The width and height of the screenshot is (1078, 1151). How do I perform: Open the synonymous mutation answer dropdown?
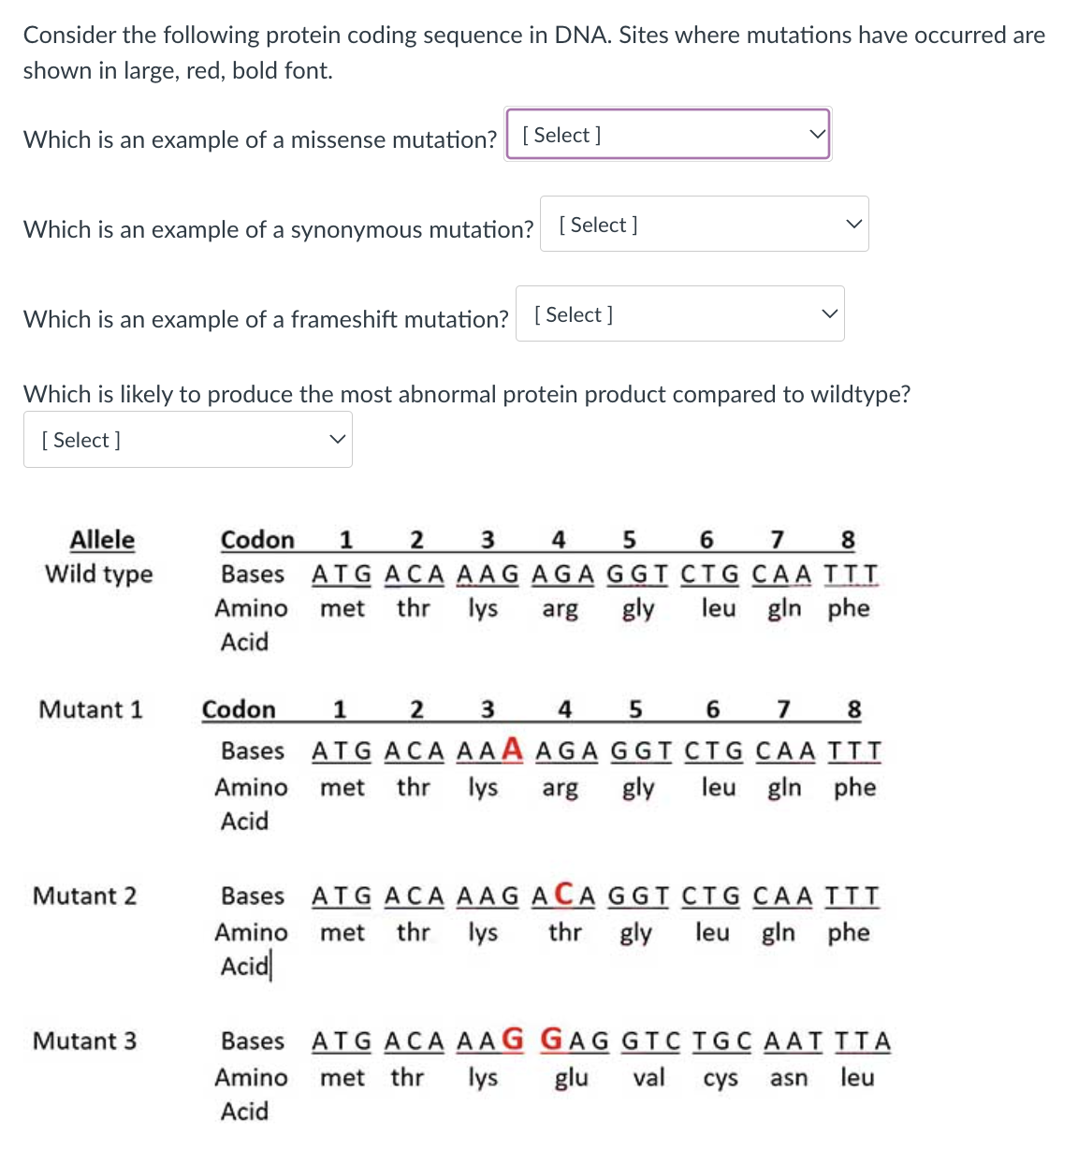[704, 224]
